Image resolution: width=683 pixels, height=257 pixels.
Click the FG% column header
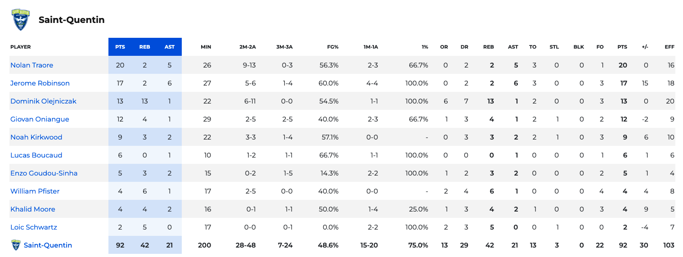(x=333, y=47)
